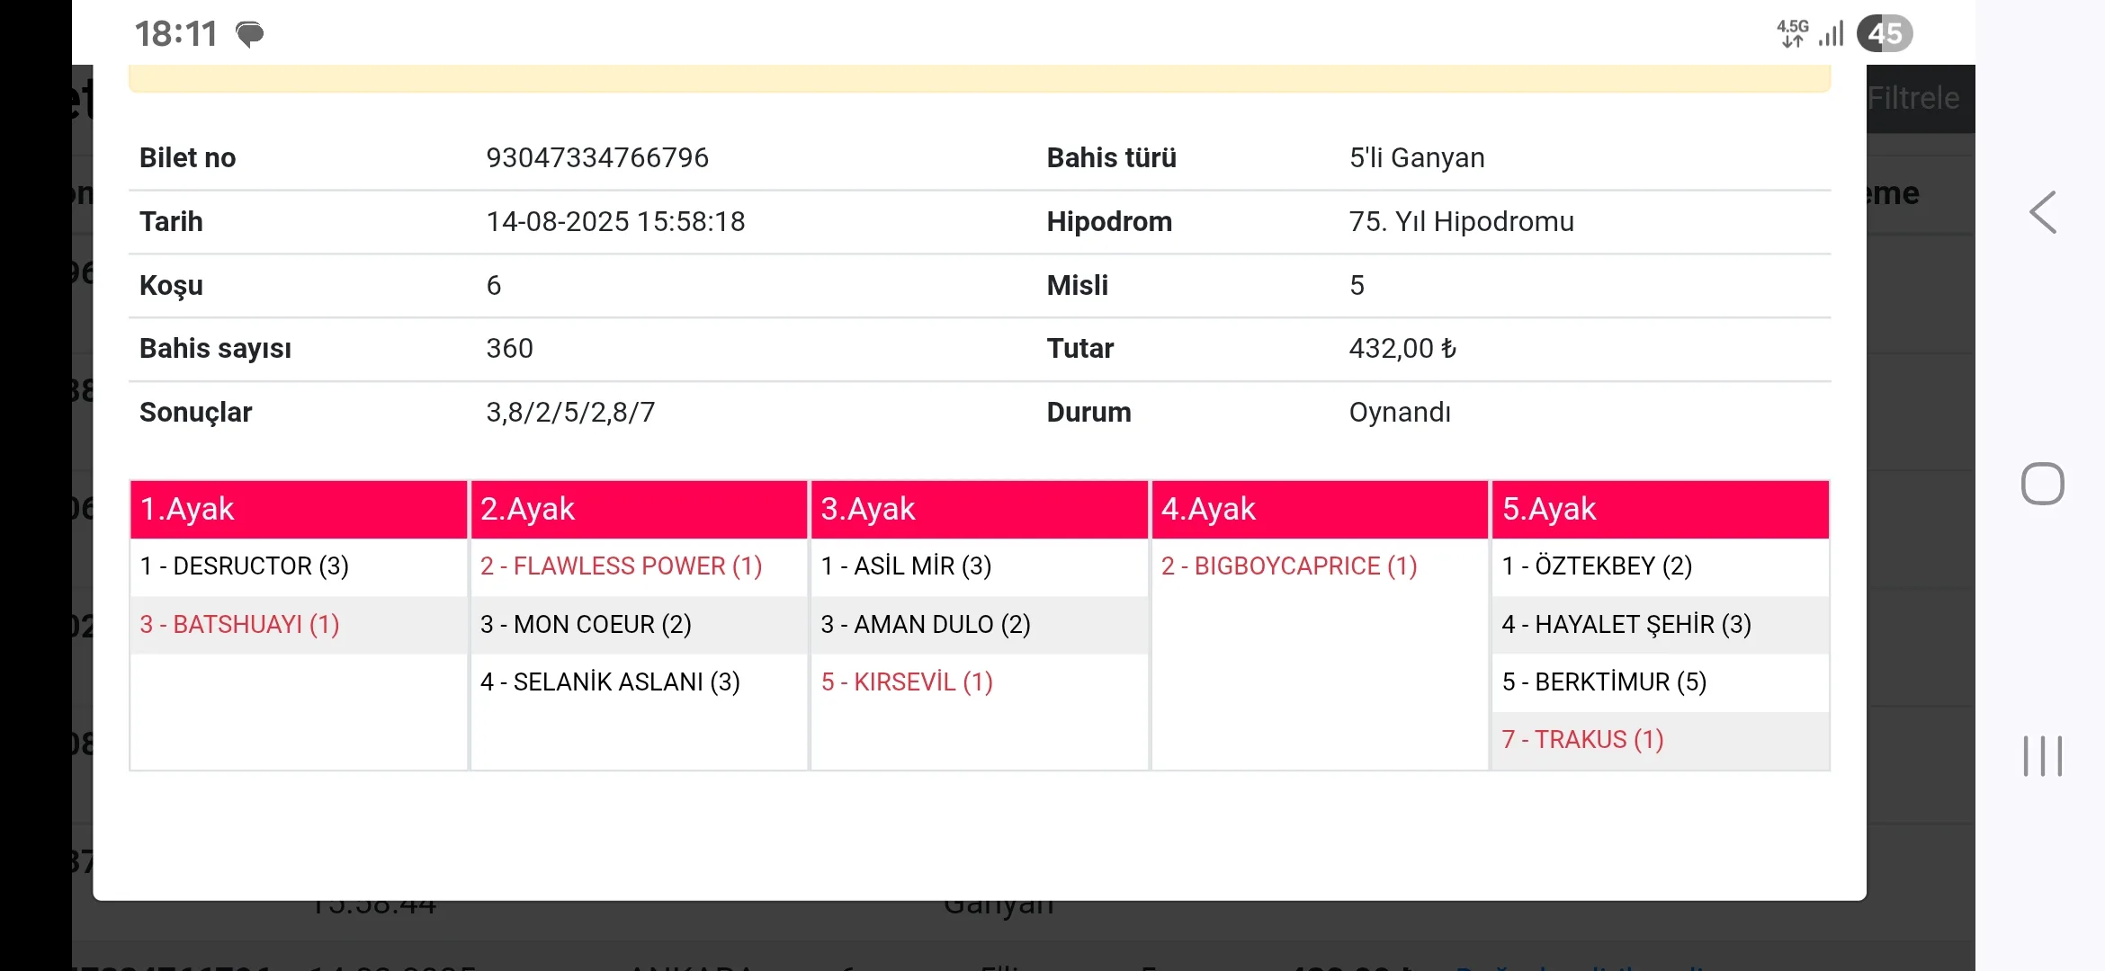Select KIRSEVİL in the third leg
The height and width of the screenshot is (971, 2105).
coord(906,681)
